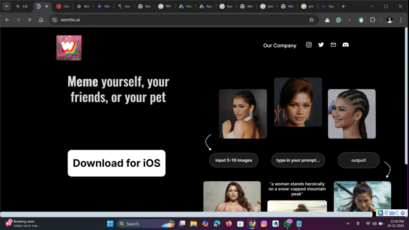Open input tools settings gear icon
The height and width of the screenshot is (230, 409).
(403, 213)
